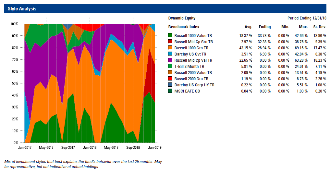Click the Ending column header

tap(265, 27)
